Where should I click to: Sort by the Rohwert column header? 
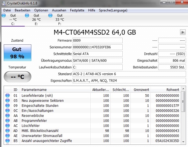tap(165, 90)
